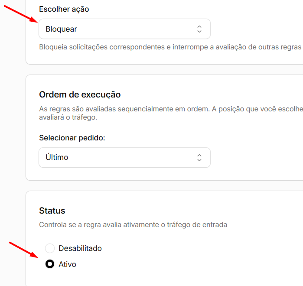The width and height of the screenshot is (303, 286).
Task: Click the Escolher ação field label
Action: pyautogui.click(x=64, y=9)
